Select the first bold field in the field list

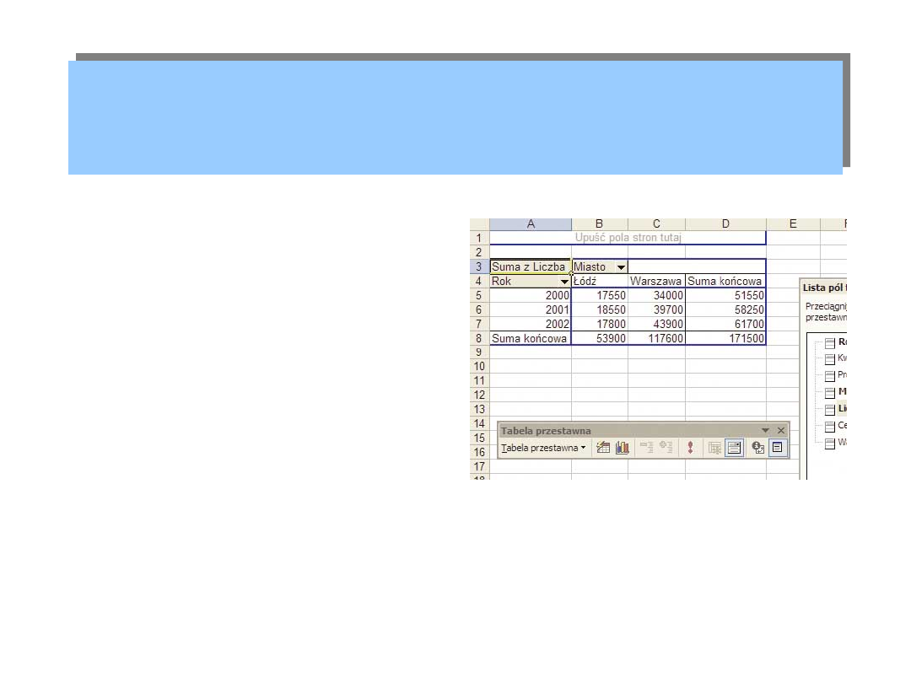click(840, 343)
